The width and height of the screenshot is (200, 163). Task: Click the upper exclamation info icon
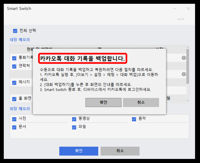184,58
